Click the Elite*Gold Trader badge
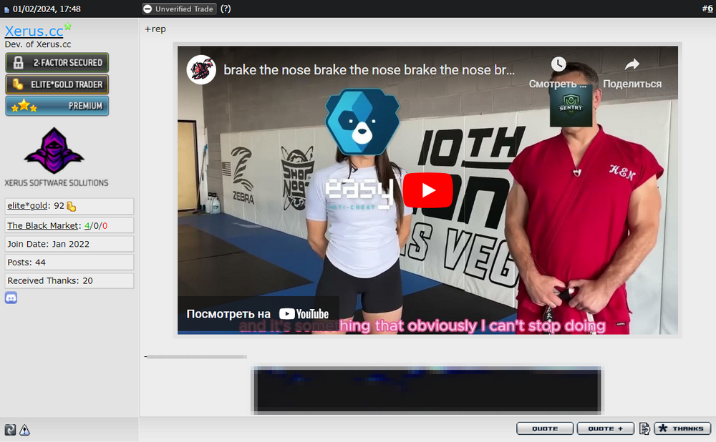Image resolution: width=716 pixels, height=442 pixels. click(x=57, y=84)
